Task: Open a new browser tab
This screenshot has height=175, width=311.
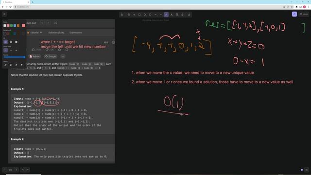Action: tap(33, 2)
